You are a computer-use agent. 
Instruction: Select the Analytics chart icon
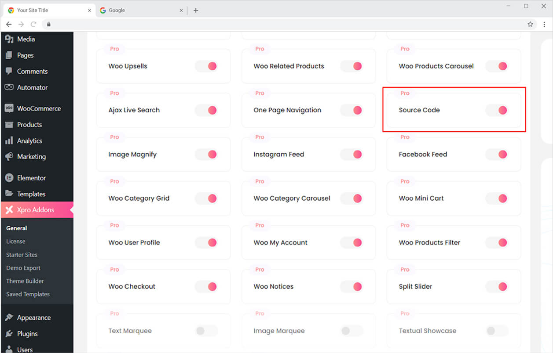tap(10, 140)
